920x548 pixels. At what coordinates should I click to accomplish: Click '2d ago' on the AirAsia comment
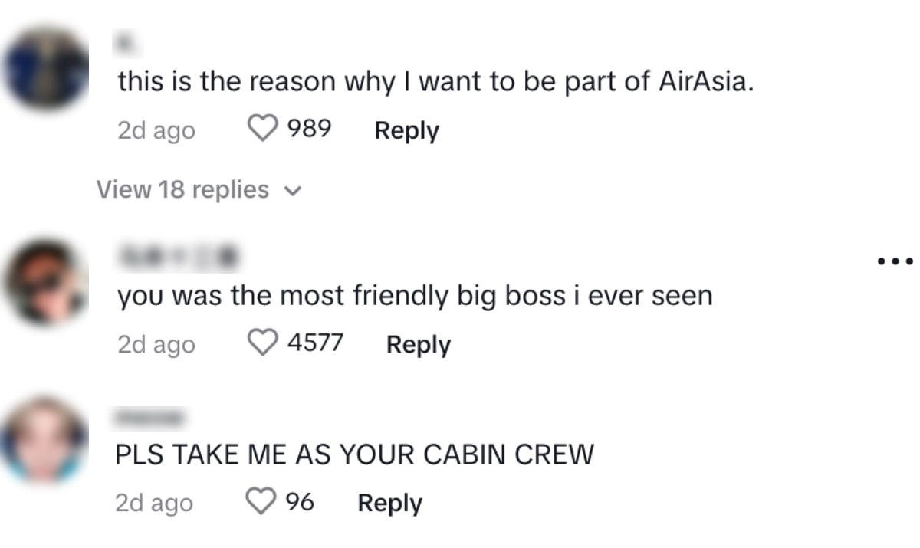pyautogui.click(x=156, y=130)
